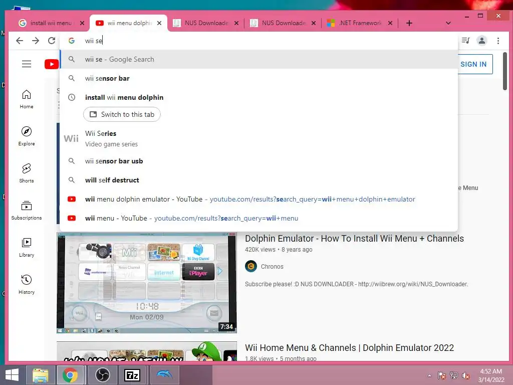Open 'Wii Home Menu & Channels' video title

click(349, 348)
